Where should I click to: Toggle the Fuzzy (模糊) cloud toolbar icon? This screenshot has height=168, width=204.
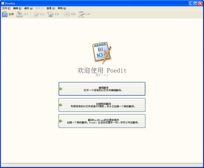[x=67, y=14]
